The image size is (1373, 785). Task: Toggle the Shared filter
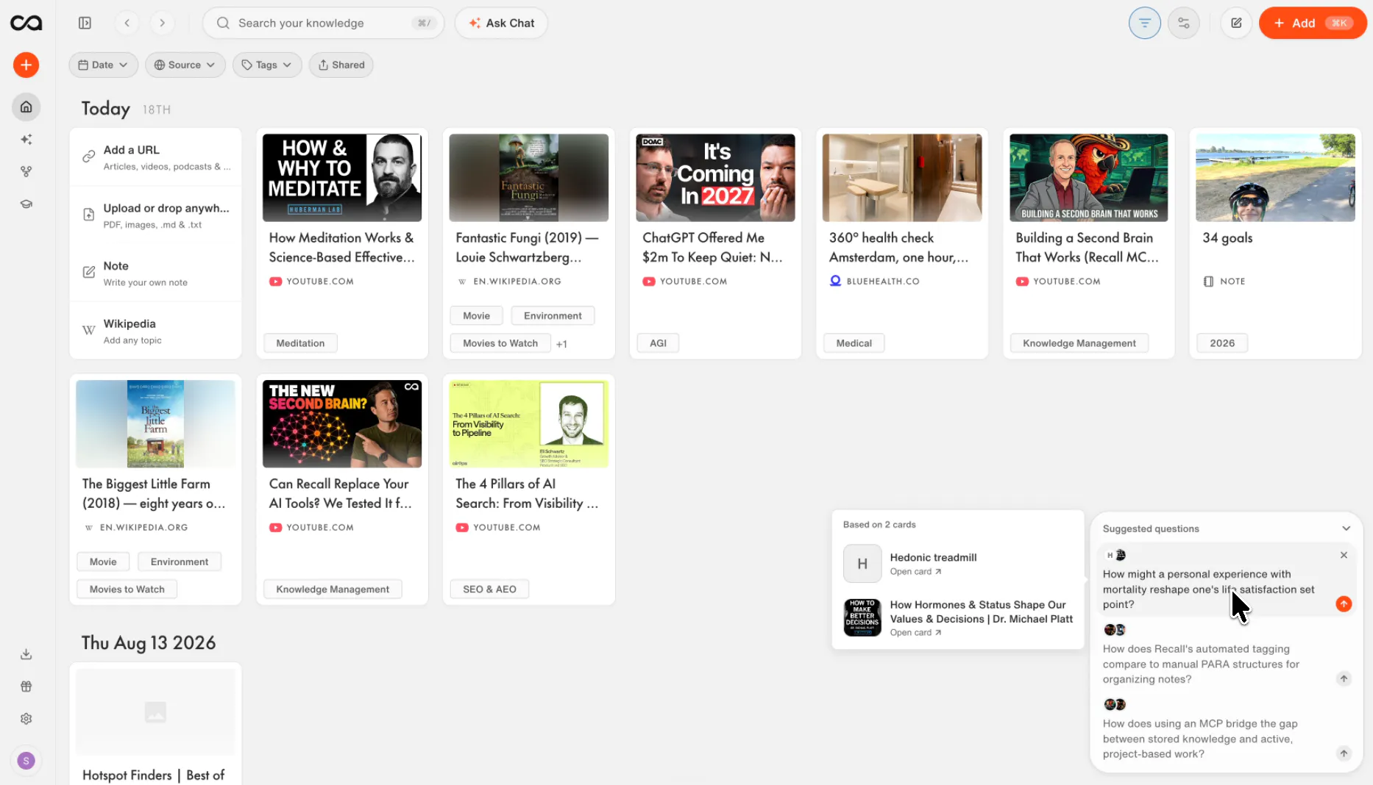(x=341, y=65)
